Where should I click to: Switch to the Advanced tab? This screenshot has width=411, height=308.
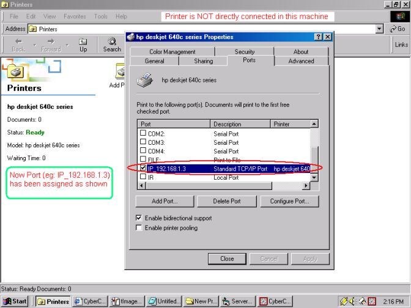(301, 61)
